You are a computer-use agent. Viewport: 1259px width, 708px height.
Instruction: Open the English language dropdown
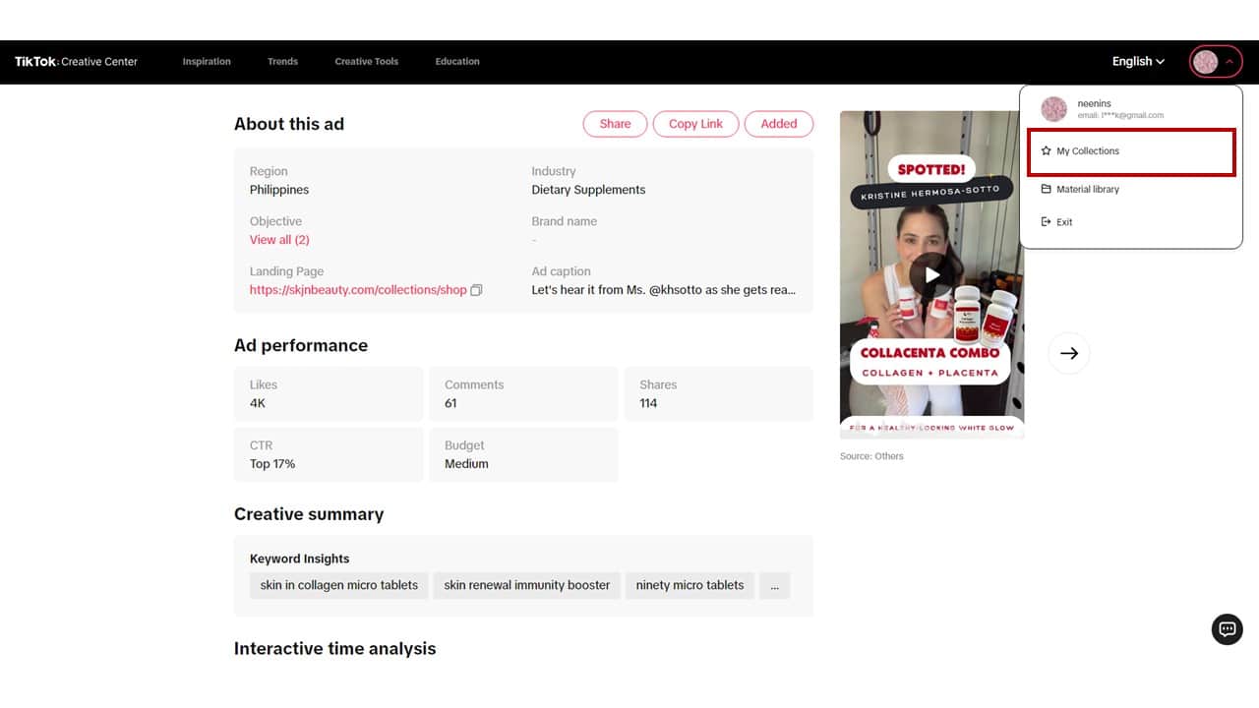point(1138,61)
